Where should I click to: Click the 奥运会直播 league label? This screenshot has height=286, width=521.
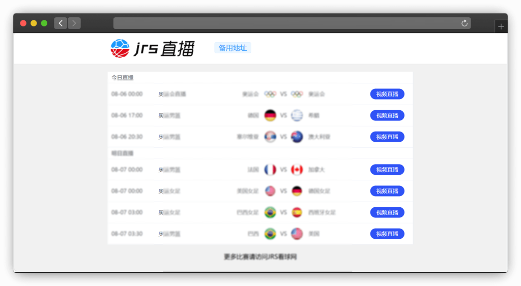172,94
